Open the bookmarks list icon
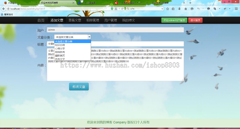The height and width of the screenshot is (129, 240). (173, 9)
